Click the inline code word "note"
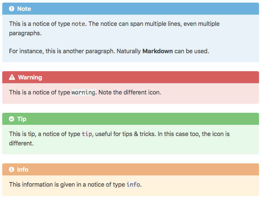Image resolution: width=262 pixels, height=199 pixels. coord(78,24)
